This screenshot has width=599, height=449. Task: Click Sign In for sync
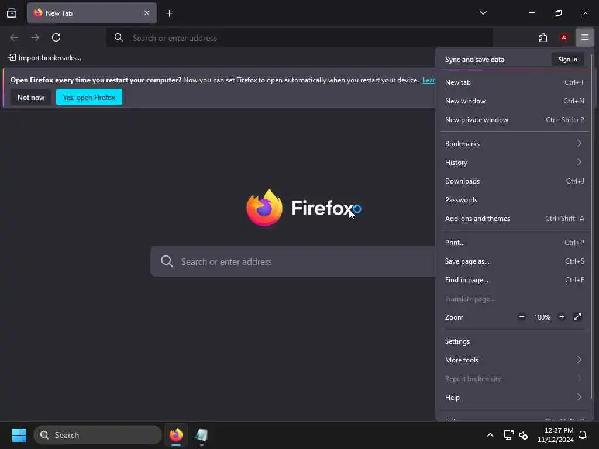(x=567, y=60)
